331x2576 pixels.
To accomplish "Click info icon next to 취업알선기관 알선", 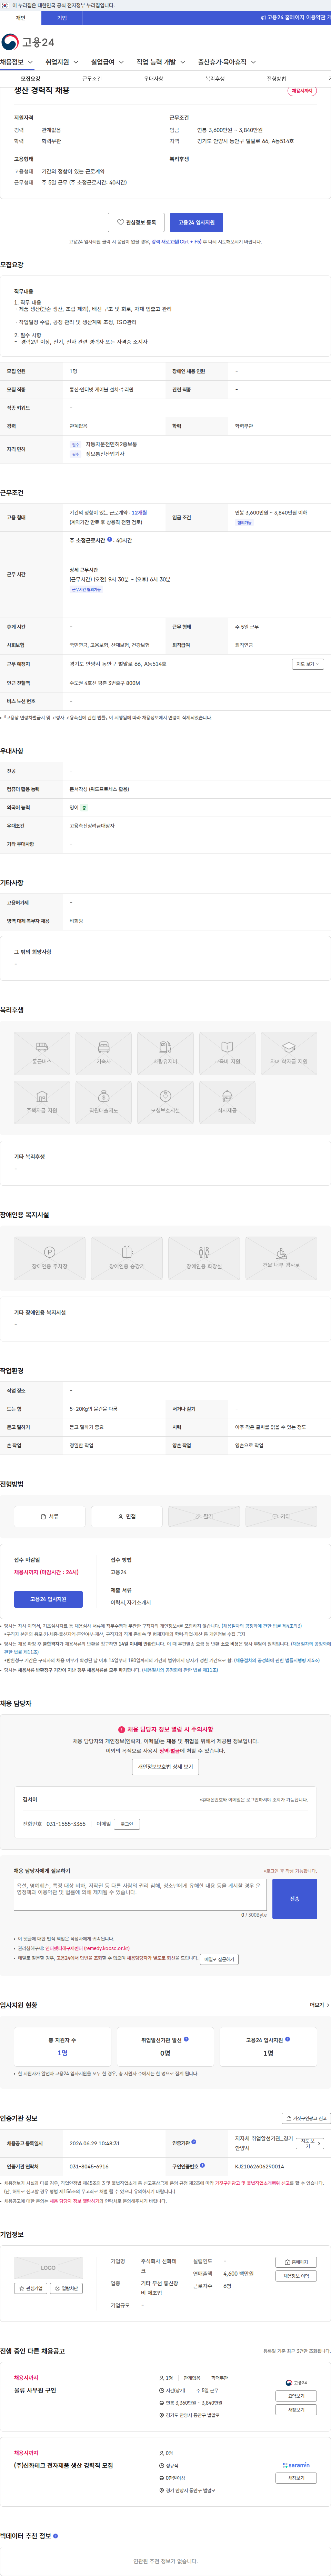I will click(x=186, y=2039).
